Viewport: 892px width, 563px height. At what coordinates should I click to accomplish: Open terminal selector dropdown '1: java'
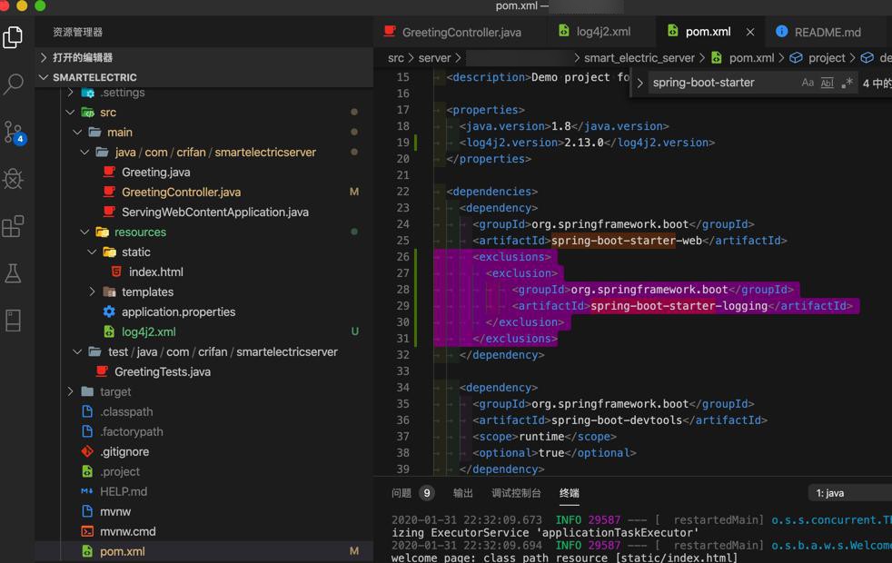tap(849, 493)
